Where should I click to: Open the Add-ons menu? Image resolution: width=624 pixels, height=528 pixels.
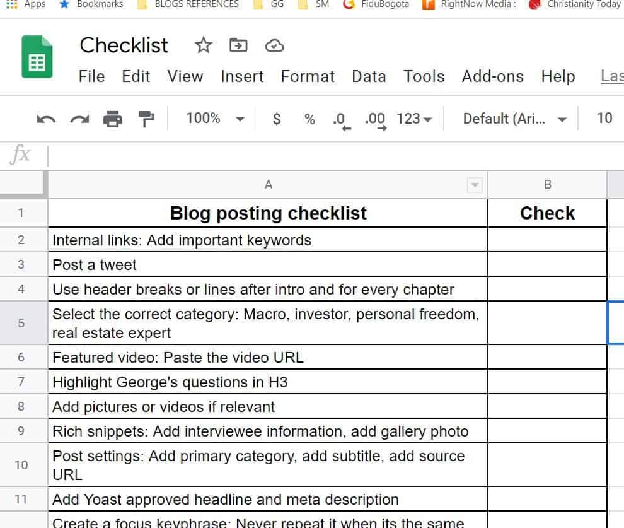pyautogui.click(x=493, y=76)
